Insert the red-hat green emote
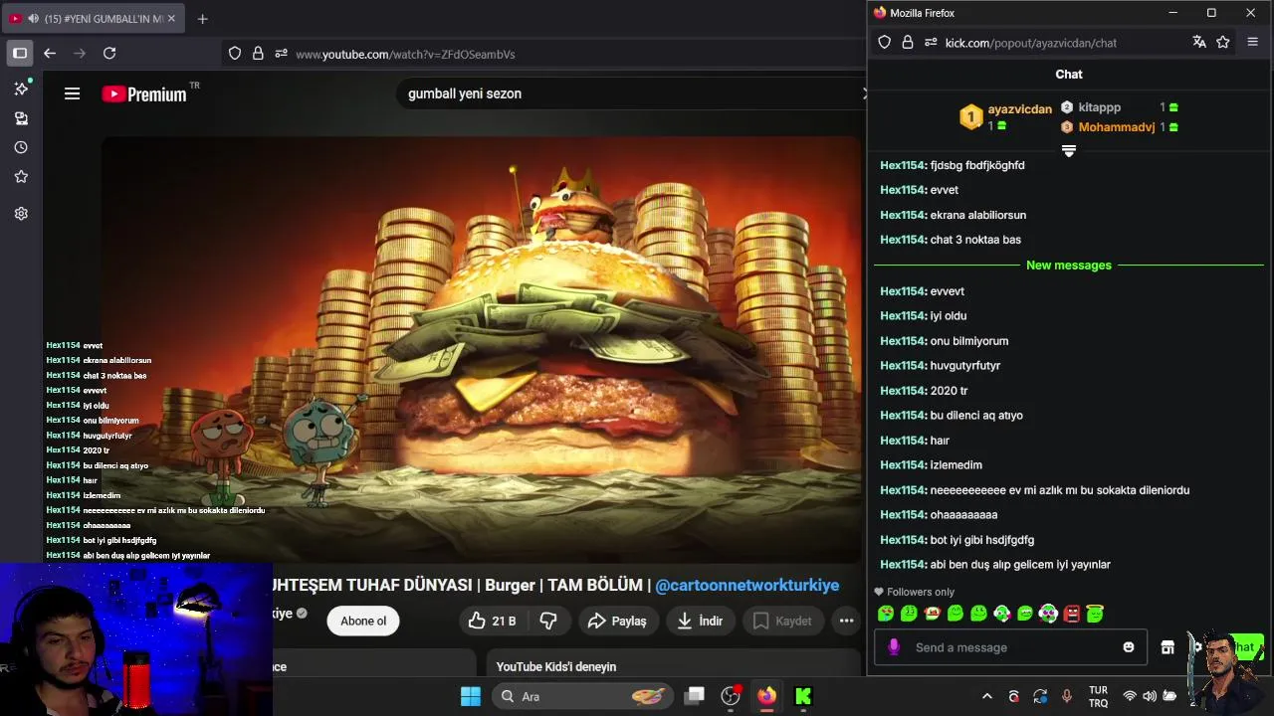Viewport: 1274px width, 716px height. coord(933,614)
